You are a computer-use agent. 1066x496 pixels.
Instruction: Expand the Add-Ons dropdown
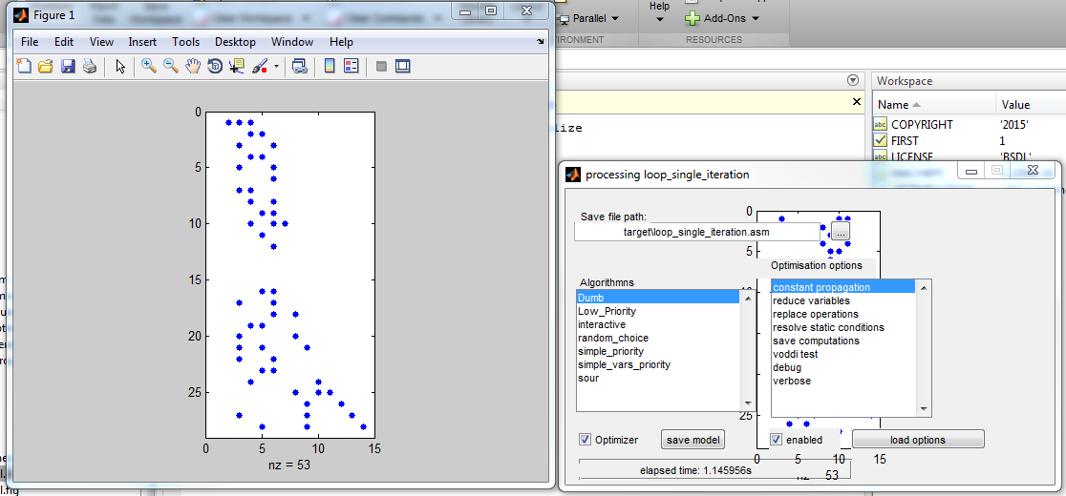point(755,18)
